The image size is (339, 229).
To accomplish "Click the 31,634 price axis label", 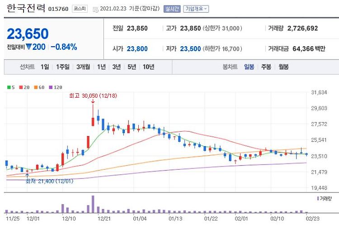I will point(319,93).
